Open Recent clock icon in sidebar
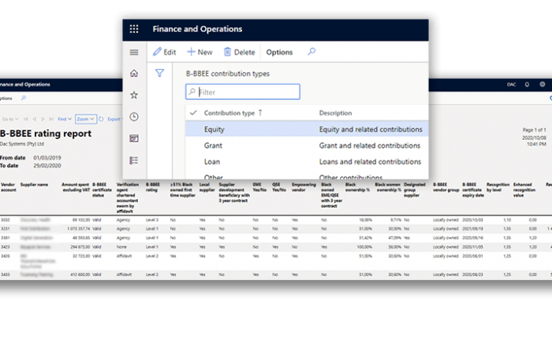Screen dimensions: 552x347 coord(134,116)
